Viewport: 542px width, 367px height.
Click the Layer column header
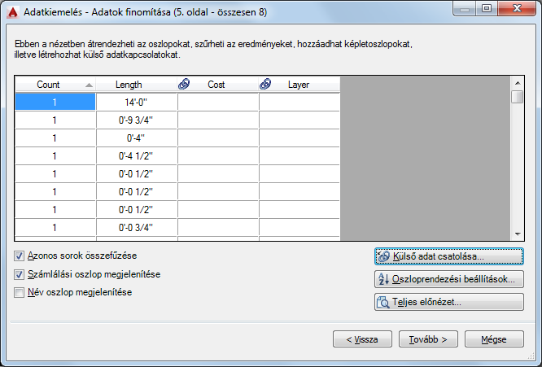(299, 85)
